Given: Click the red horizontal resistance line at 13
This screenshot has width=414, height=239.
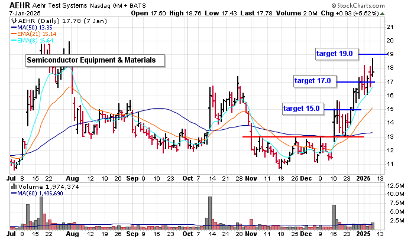Looking at the screenshot, I should point(303,137).
